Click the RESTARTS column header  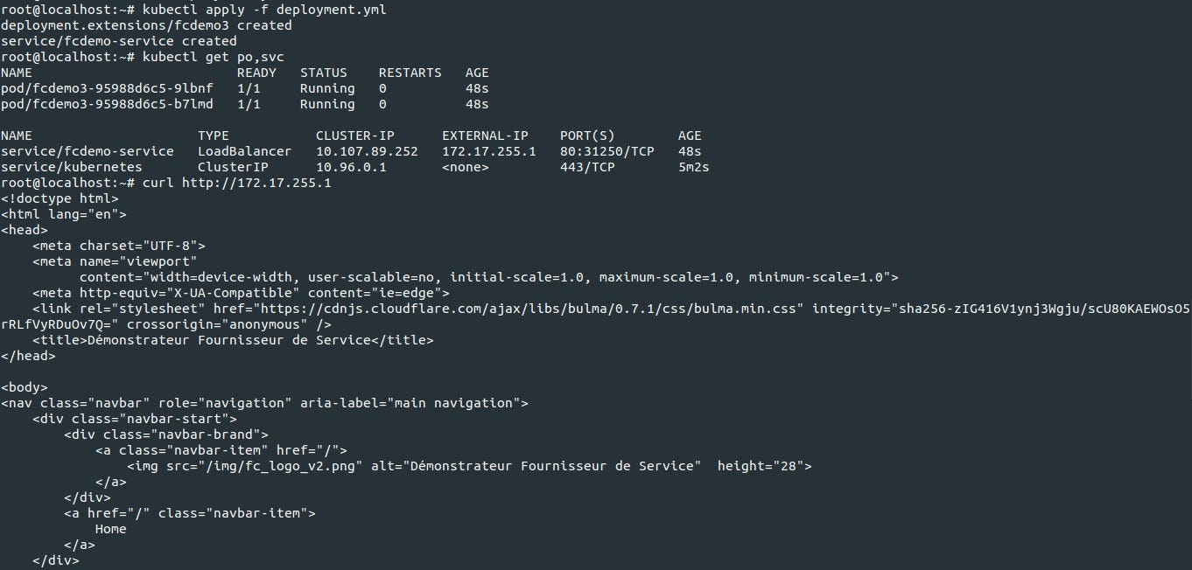[410, 73]
